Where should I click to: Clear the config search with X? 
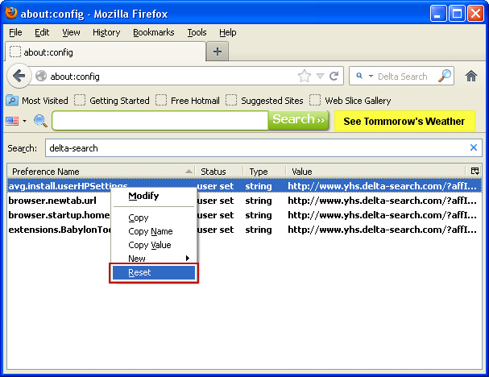coord(474,147)
